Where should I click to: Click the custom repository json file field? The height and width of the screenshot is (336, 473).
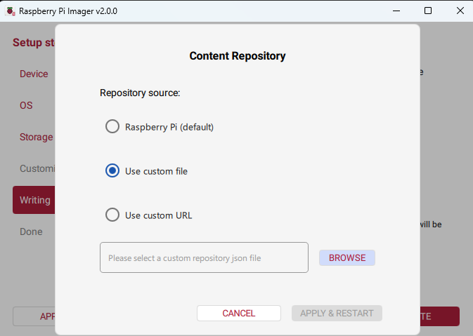(x=204, y=257)
